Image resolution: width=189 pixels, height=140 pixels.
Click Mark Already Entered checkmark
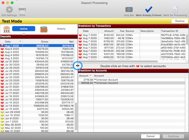coord(148,10)
